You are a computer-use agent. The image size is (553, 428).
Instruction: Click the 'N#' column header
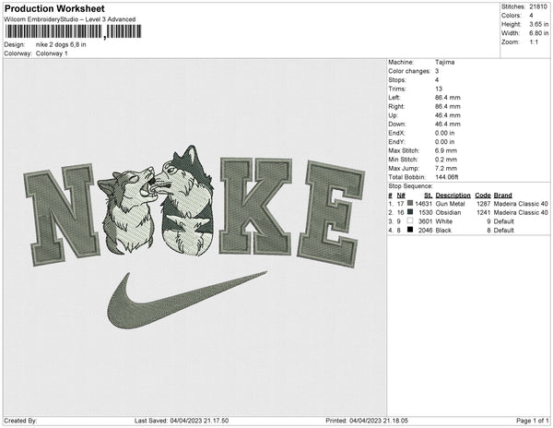click(401, 195)
